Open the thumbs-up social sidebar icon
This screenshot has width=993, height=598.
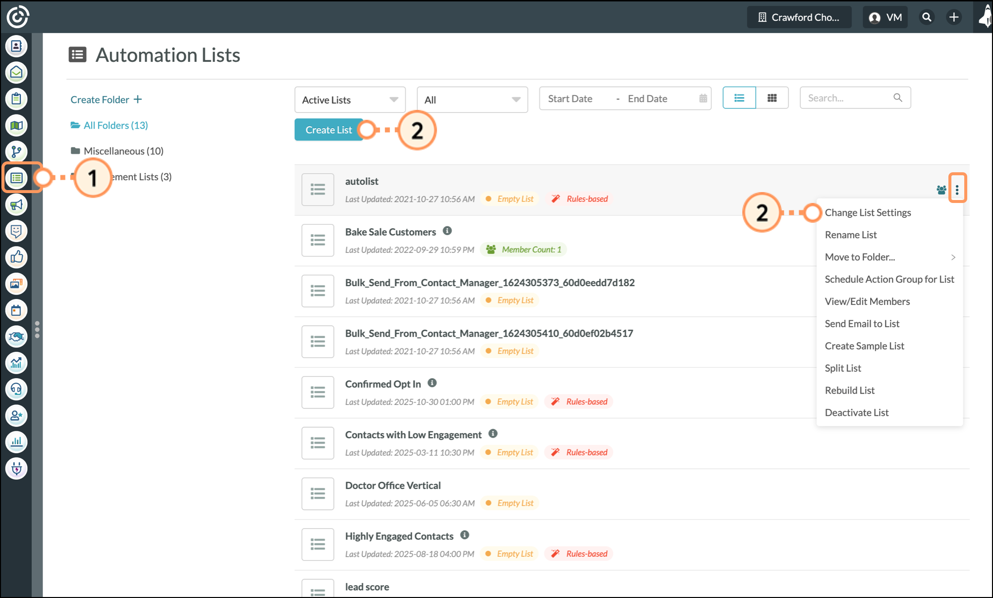pyautogui.click(x=16, y=257)
